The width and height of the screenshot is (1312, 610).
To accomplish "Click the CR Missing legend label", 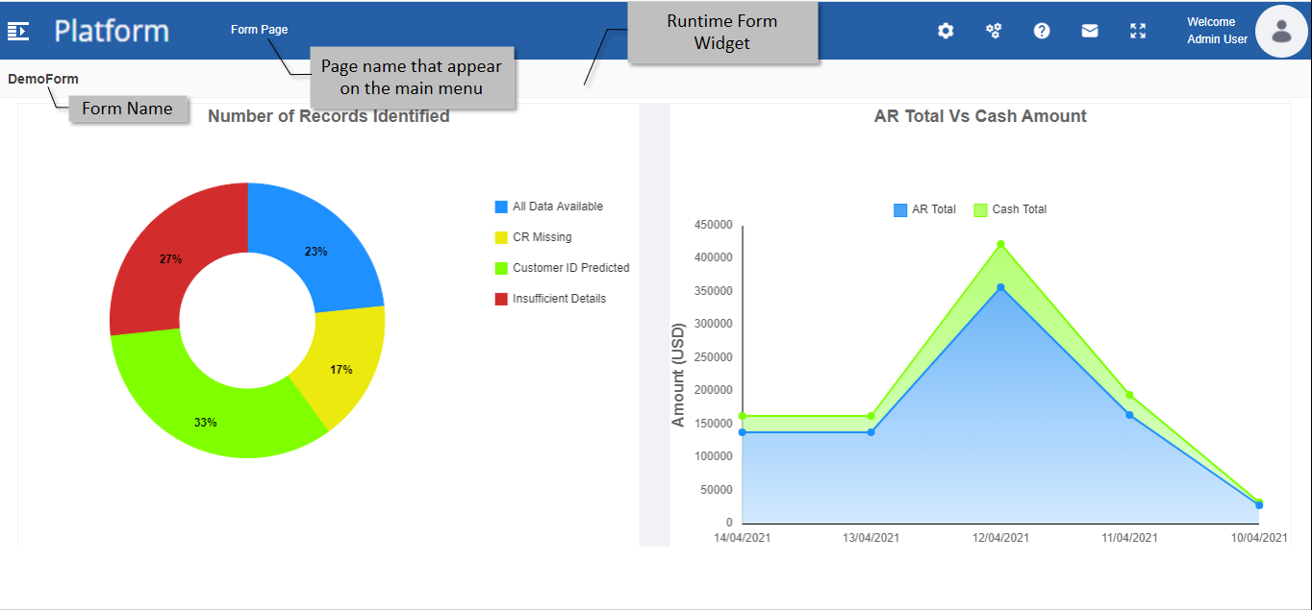I will 542,237.
